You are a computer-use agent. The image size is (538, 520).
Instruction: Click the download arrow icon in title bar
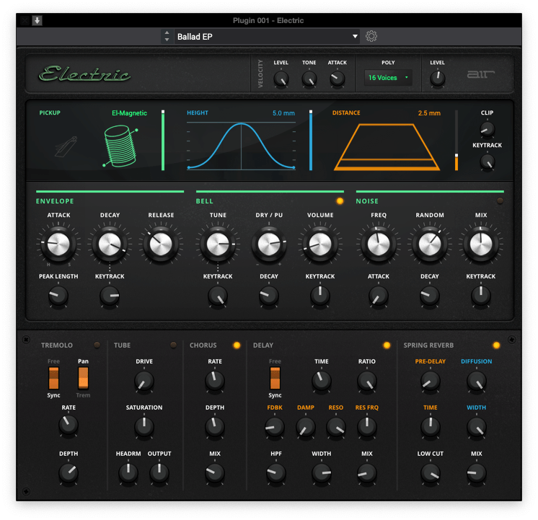pyautogui.click(x=37, y=21)
